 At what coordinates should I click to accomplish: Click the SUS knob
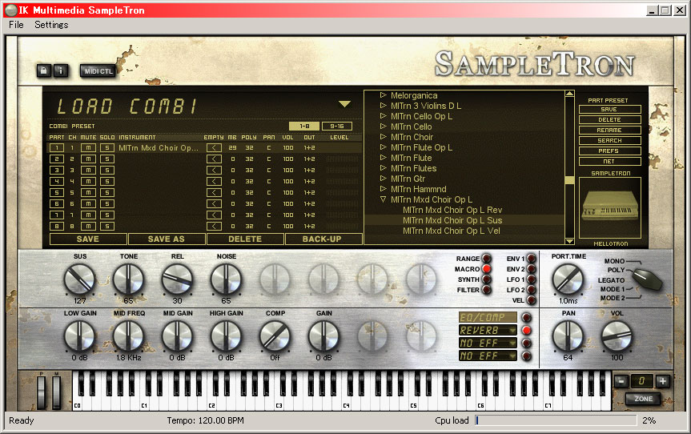pyautogui.click(x=80, y=279)
